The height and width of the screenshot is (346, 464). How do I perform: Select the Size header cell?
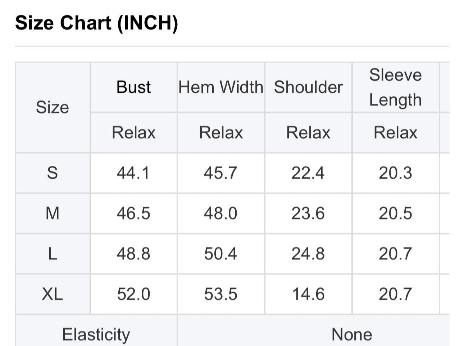coord(53,107)
